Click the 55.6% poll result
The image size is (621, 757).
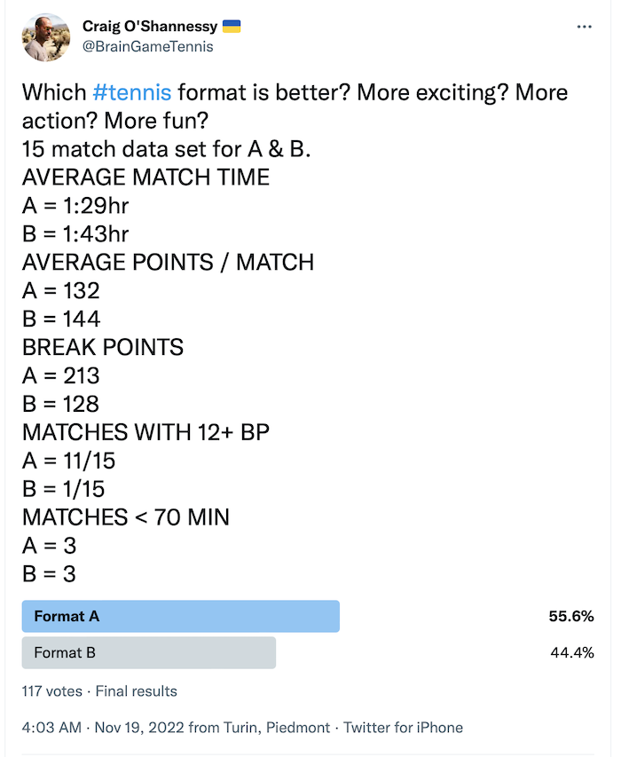pos(571,616)
